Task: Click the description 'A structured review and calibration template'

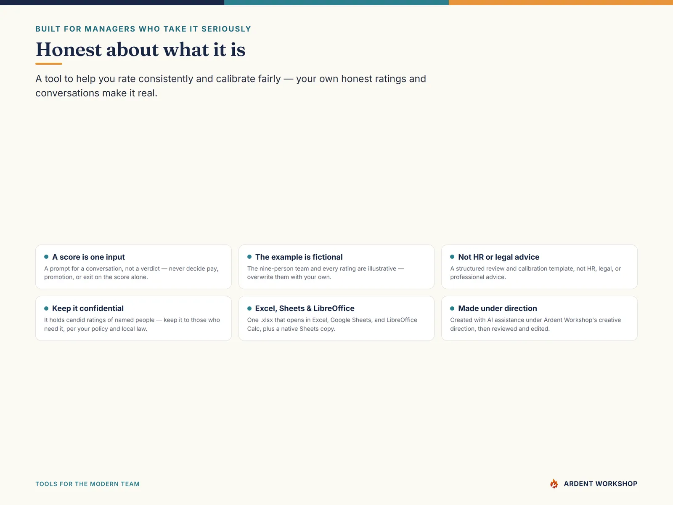Action: pyautogui.click(x=535, y=273)
